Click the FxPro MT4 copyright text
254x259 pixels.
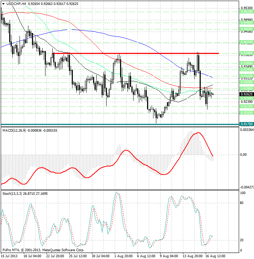point(43,250)
